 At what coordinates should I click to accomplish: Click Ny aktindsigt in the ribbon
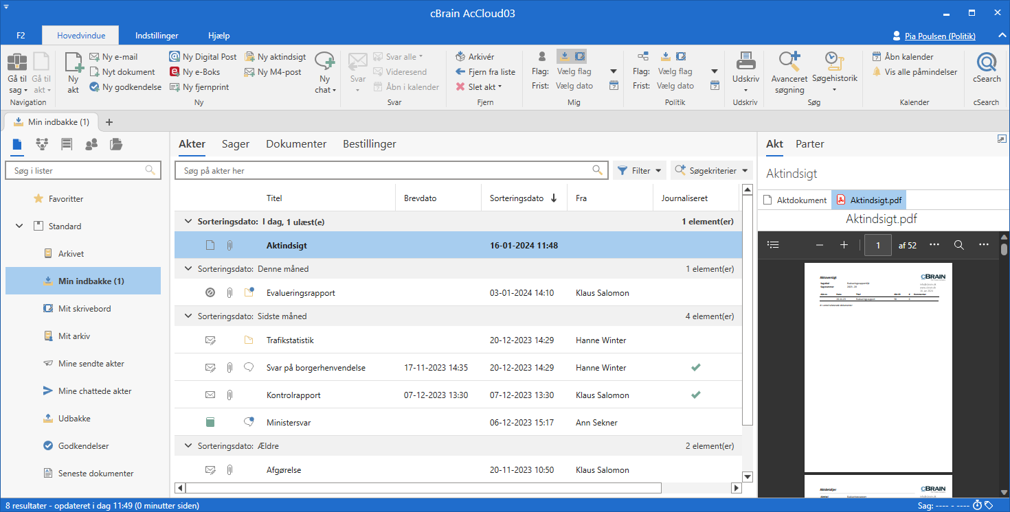point(276,57)
